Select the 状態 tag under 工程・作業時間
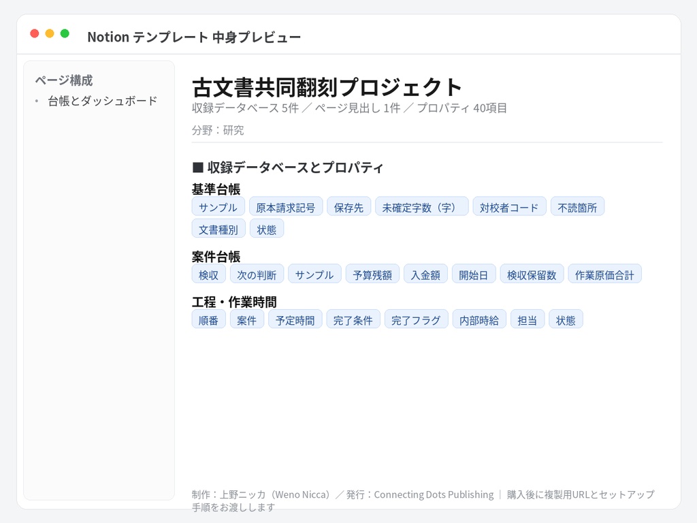This screenshot has width=697, height=523. pyautogui.click(x=566, y=319)
